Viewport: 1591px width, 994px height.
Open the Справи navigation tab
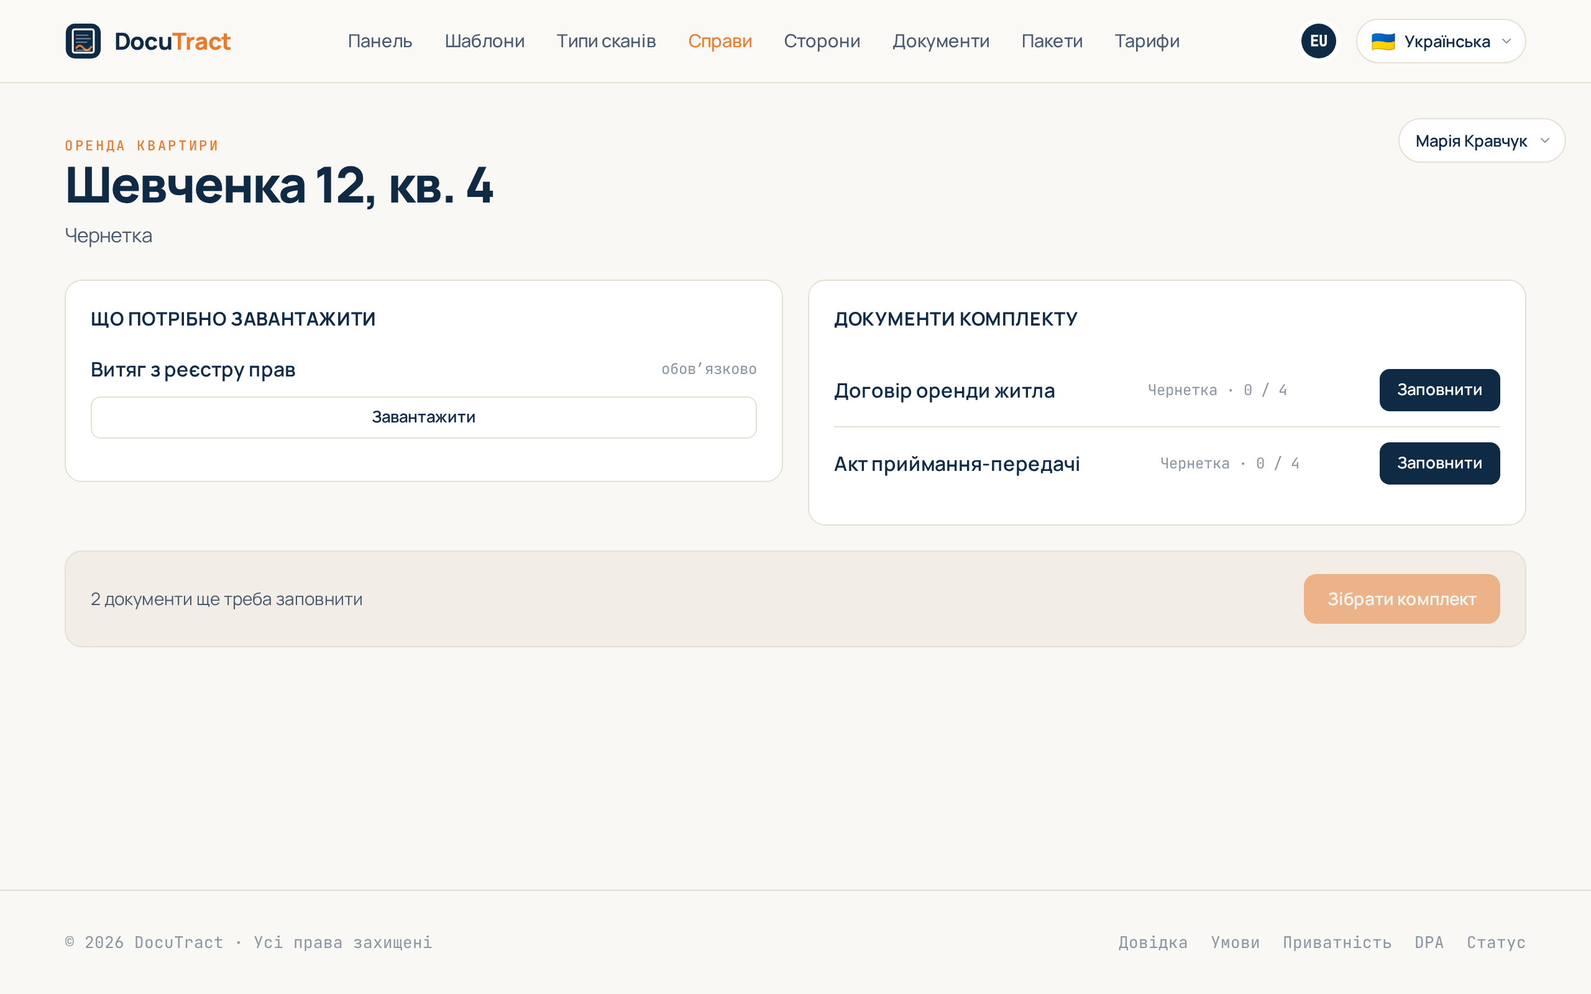[x=720, y=41]
